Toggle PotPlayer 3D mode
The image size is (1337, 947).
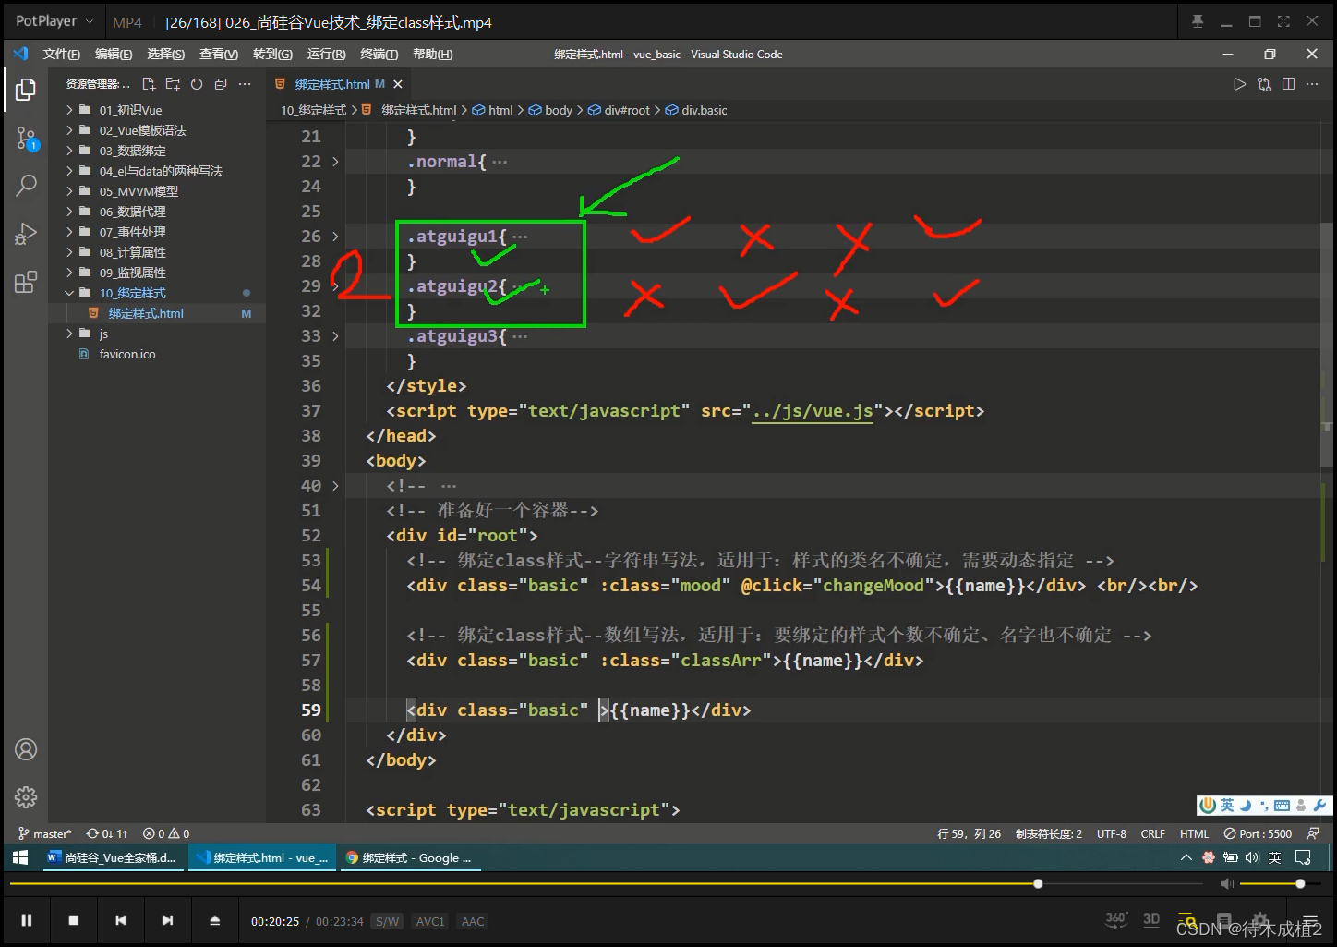[1151, 919]
